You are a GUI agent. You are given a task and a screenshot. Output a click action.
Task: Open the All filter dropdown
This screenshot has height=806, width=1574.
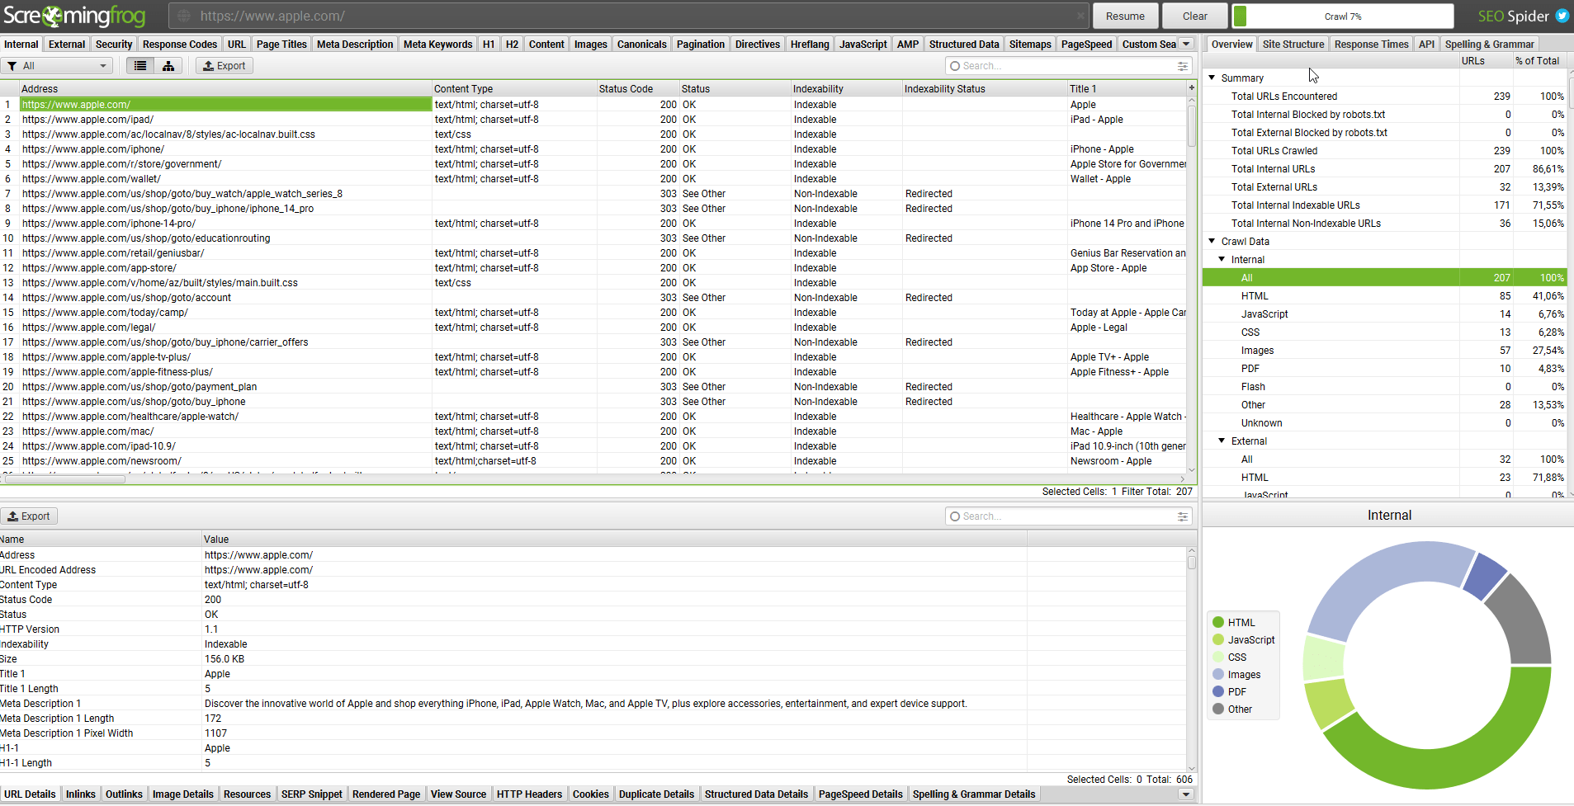58,66
